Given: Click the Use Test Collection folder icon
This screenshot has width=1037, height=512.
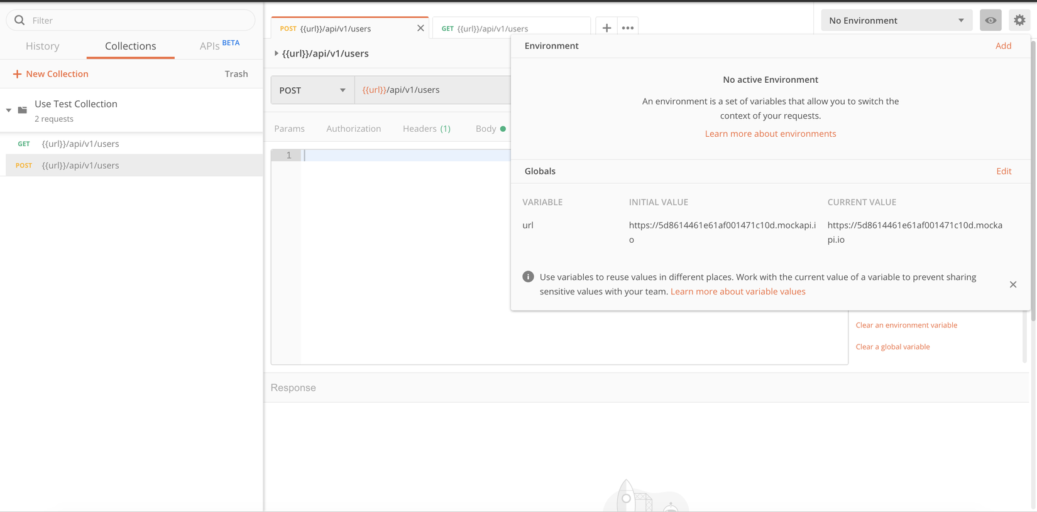Looking at the screenshot, I should tap(23, 110).
